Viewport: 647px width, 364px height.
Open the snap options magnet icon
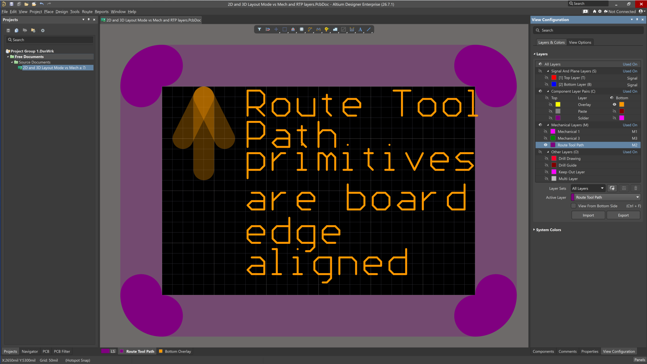[x=268, y=30]
